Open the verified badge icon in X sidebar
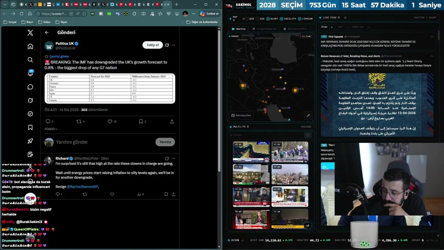 [x=30, y=114]
